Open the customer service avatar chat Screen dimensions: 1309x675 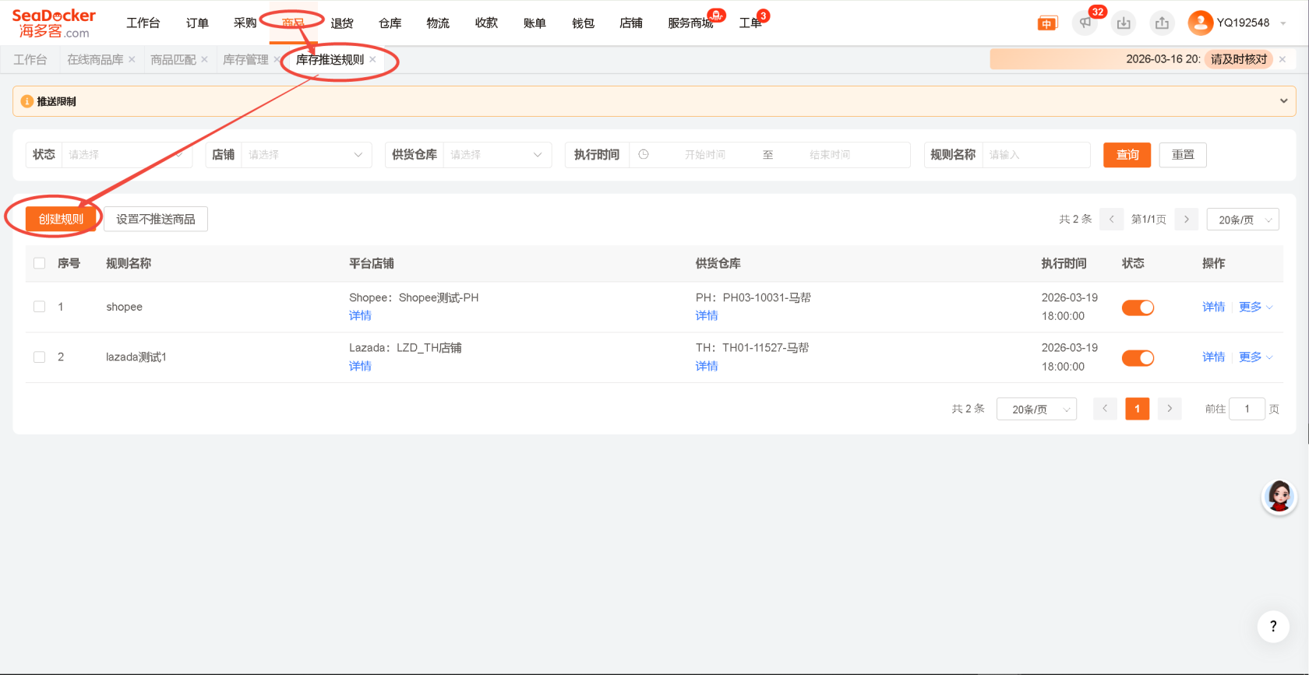1279,497
